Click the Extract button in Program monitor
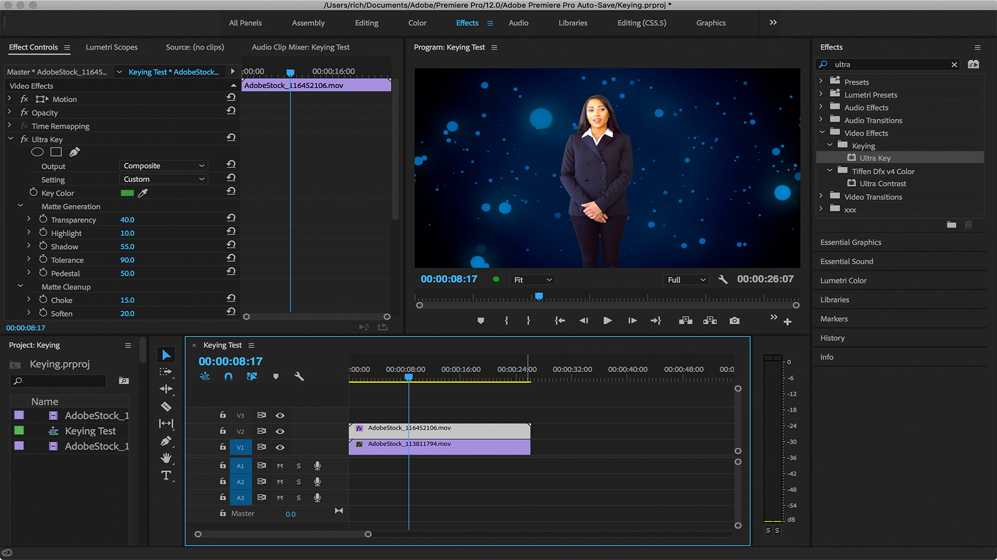Viewport: 997px width, 560px height. pos(710,321)
